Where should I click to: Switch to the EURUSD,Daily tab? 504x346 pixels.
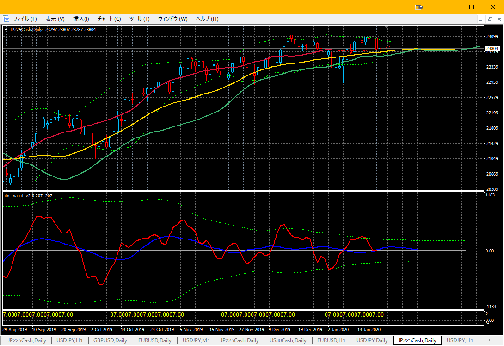point(154,340)
